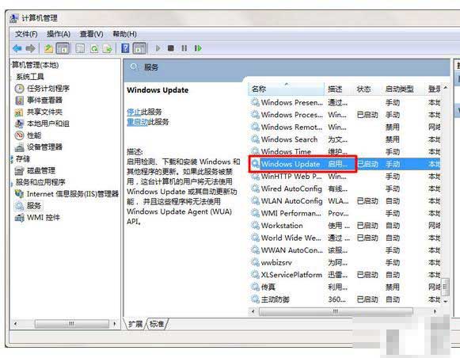
Task: Sort by the 状态 column header
Action: (x=367, y=89)
